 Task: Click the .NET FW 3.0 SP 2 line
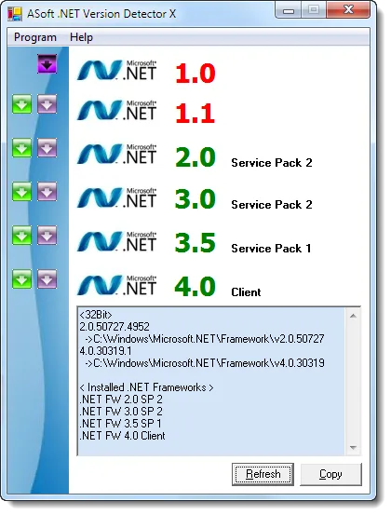(x=121, y=412)
